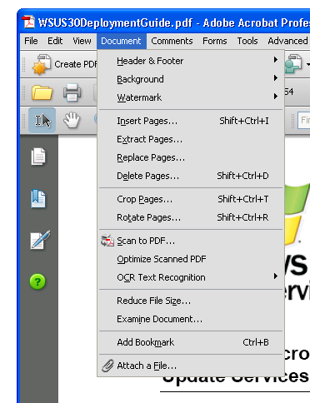Click the Print toolbar icon
Viewport: 310px width, 403px height.
72,92
